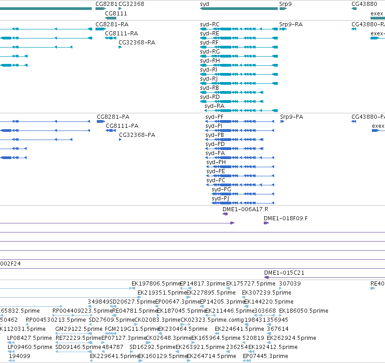The height and width of the screenshot is (363, 385).
Task: Select protein syd-PD
Action: coord(234,149)
